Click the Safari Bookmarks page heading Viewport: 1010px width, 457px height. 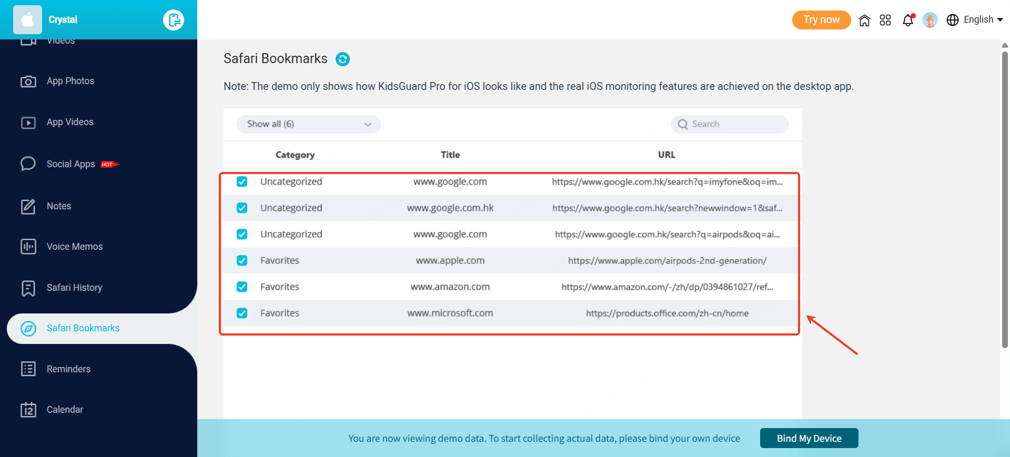pyautogui.click(x=276, y=58)
